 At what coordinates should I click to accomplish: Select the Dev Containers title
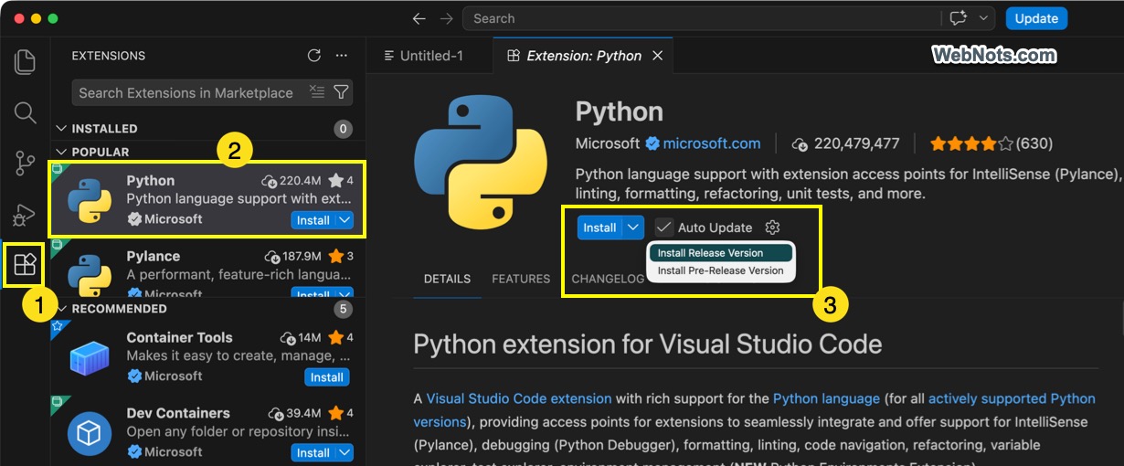coord(178,413)
